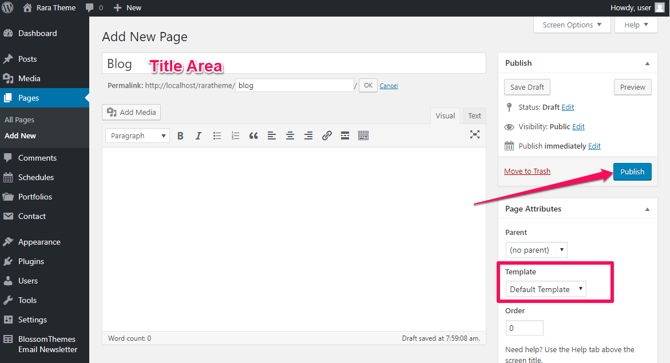
Task: Insert the Read More tag icon
Action: [345, 136]
